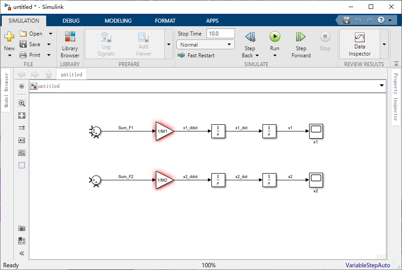Click the Open folder button
Viewport: 402px width, 270px height.
(x=31, y=34)
